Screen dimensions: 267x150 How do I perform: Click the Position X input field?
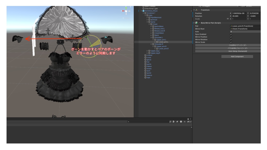239,13
